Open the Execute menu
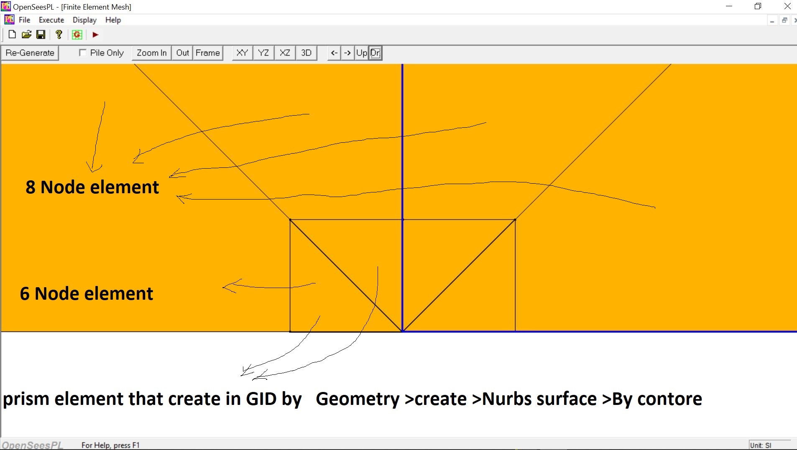The image size is (797, 450). pyautogui.click(x=51, y=20)
